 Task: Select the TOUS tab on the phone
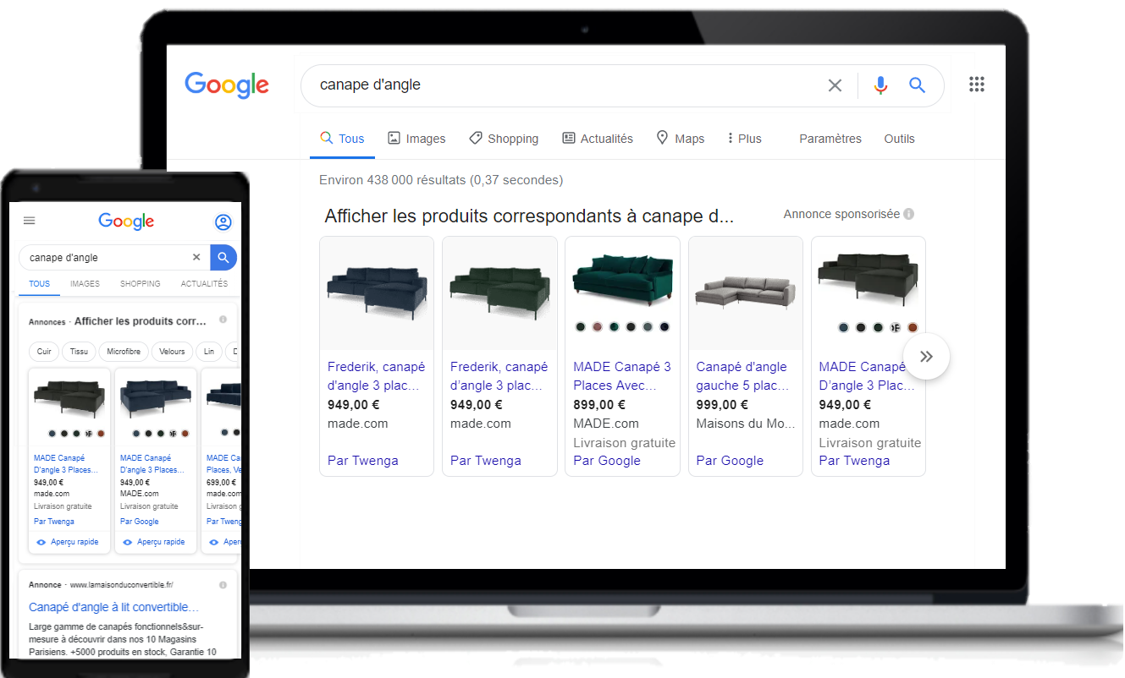(40, 284)
